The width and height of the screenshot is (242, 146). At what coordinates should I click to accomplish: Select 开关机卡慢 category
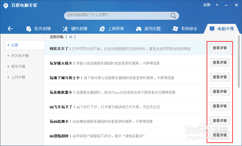(20, 56)
